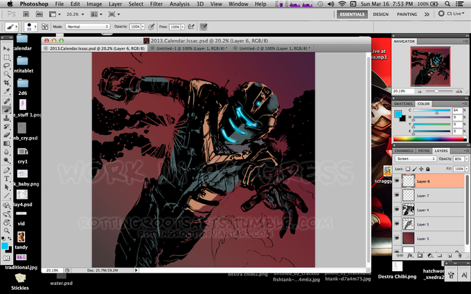Hide Layer 3 visibility eye
This screenshot has width=471, height=294.
tap(397, 238)
